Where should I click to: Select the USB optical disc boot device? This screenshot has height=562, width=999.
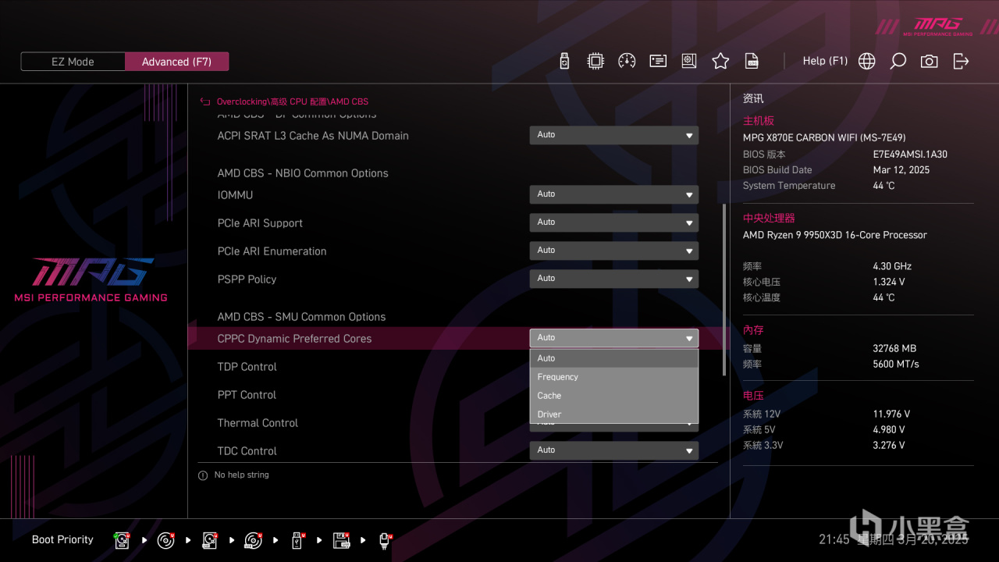(254, 540)
